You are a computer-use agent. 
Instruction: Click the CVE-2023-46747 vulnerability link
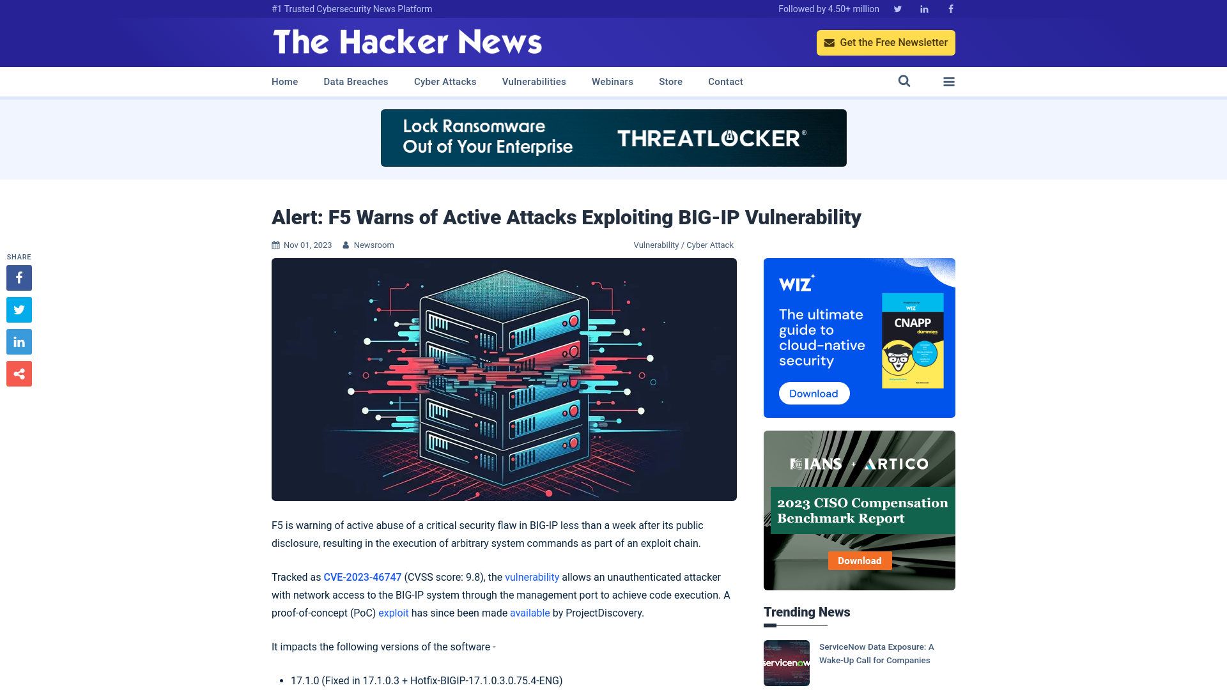362,576
